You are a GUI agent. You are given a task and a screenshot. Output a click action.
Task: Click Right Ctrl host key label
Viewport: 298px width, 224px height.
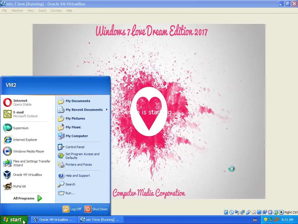tap(291, 212)
